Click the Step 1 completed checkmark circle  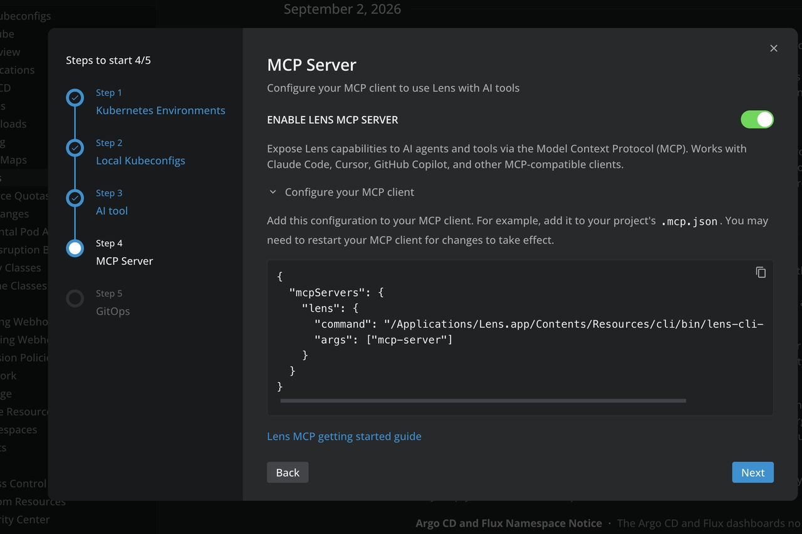click(x=75, y=98)
